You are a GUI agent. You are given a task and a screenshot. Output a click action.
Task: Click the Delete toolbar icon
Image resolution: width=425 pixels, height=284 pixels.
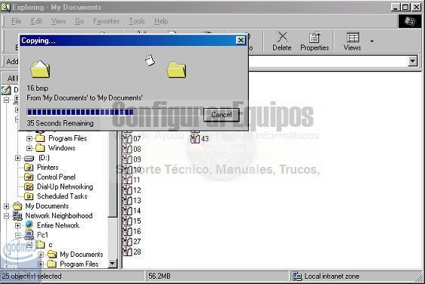pos(282,41)
